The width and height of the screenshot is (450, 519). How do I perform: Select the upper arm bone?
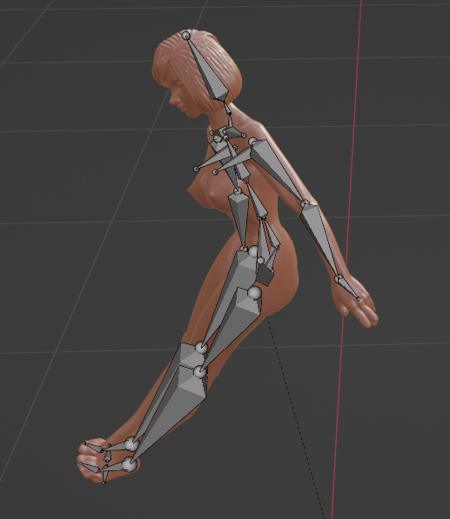[x=278, y=170]
